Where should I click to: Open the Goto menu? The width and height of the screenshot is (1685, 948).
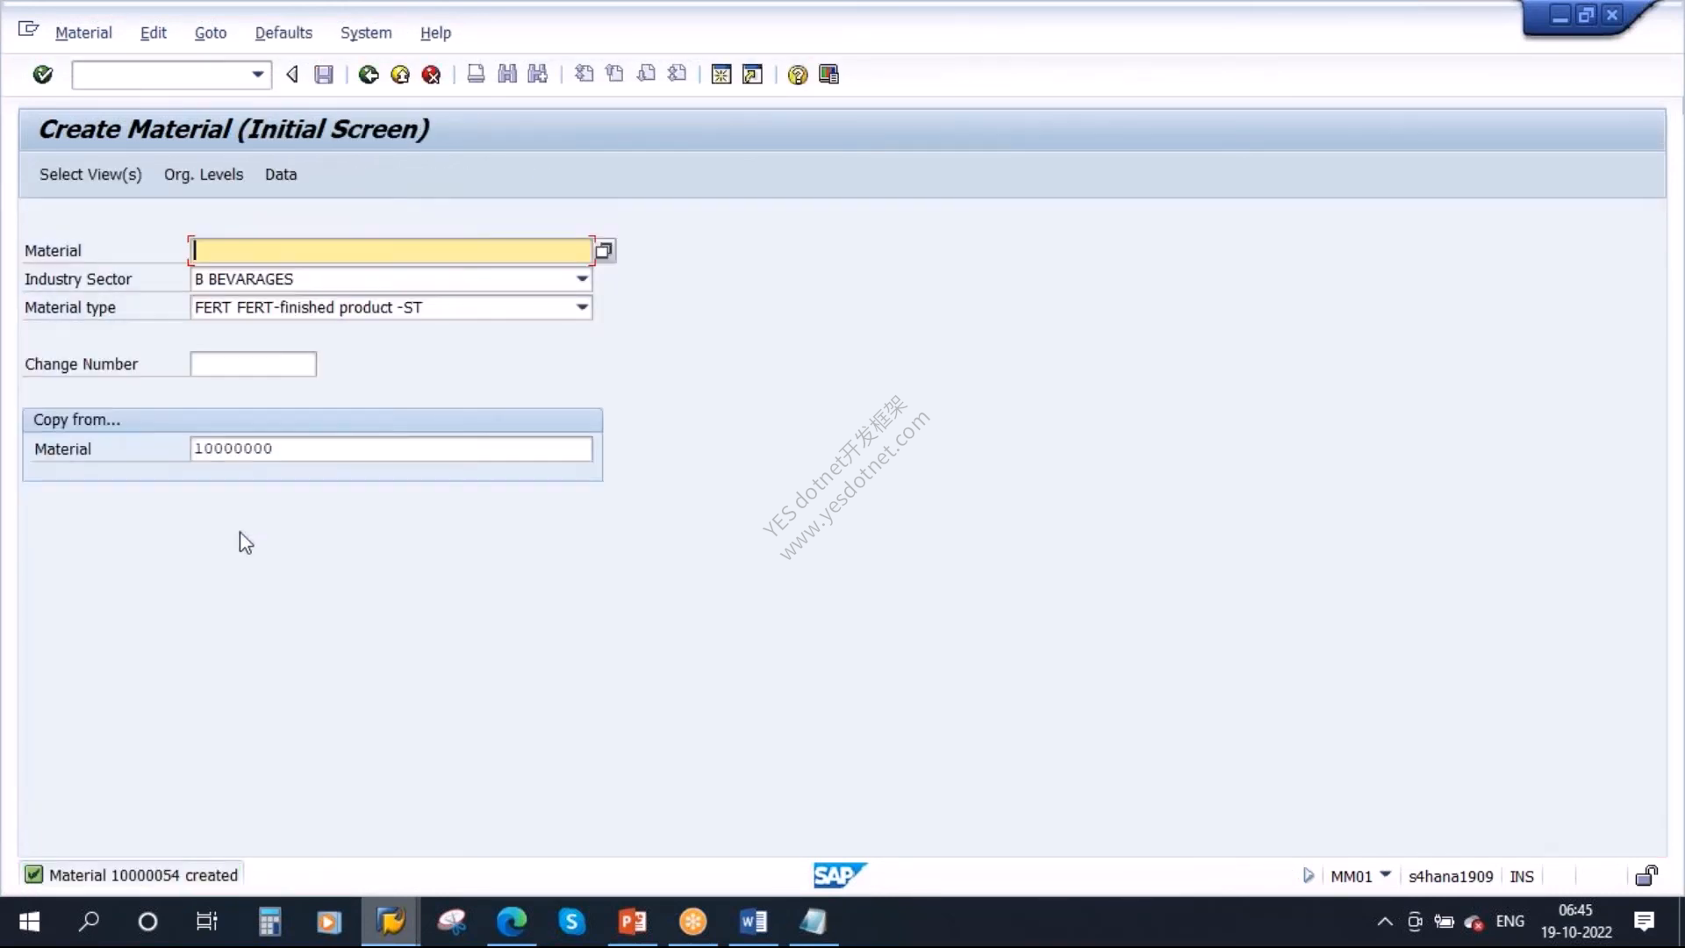[x=211, y=32]
